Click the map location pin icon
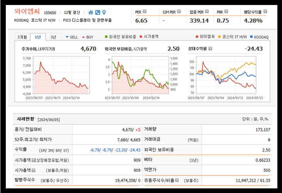This screenshot has width=282, height=193. coord(104,12)
